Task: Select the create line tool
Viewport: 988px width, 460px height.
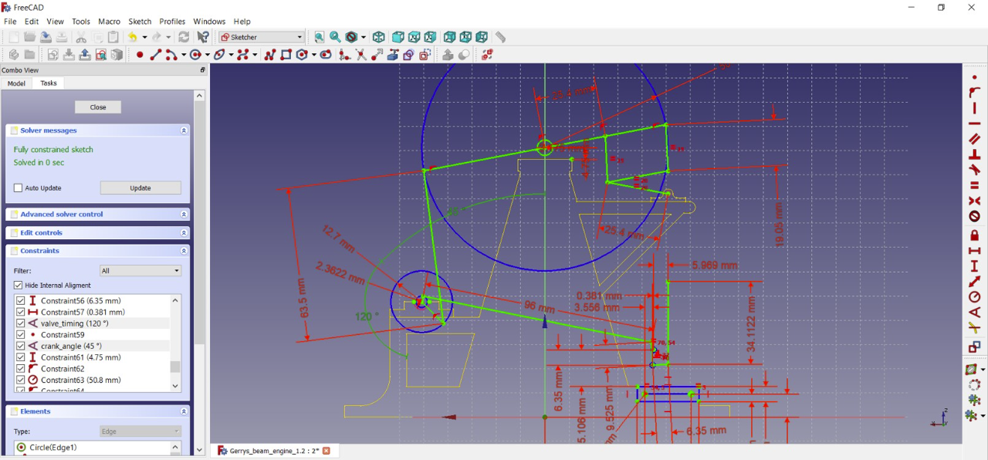Action: [x=155, y=55]
